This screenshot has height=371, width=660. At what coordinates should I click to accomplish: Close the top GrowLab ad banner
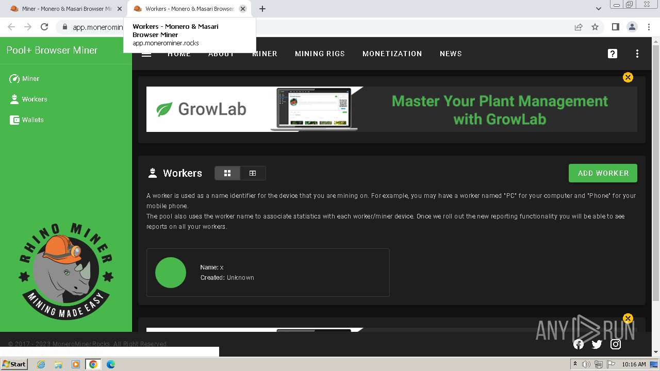click(x=628, y=77)
